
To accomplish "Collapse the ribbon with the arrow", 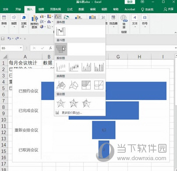I will 175,33.
